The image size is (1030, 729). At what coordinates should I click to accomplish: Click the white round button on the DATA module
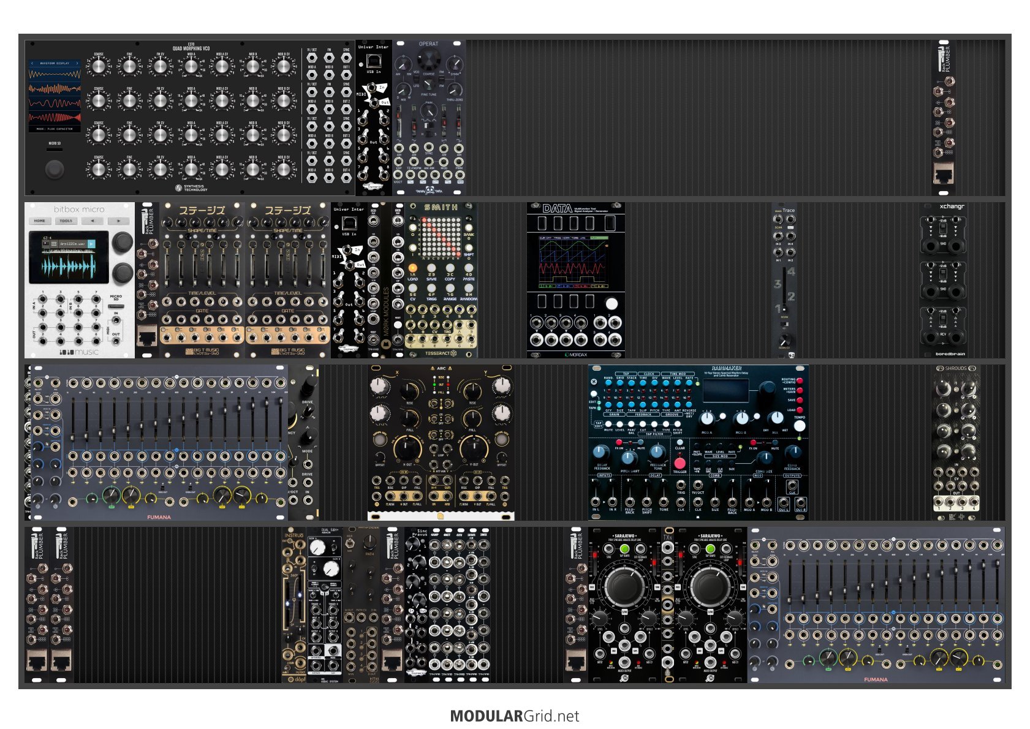coord(612,303)
